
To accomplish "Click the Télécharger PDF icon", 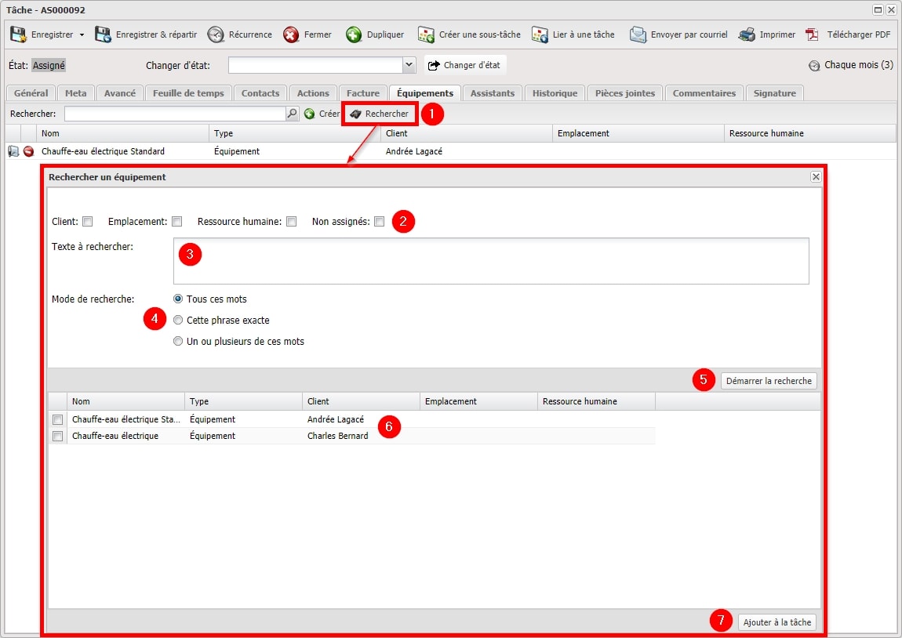I will [x=813, y=34].
